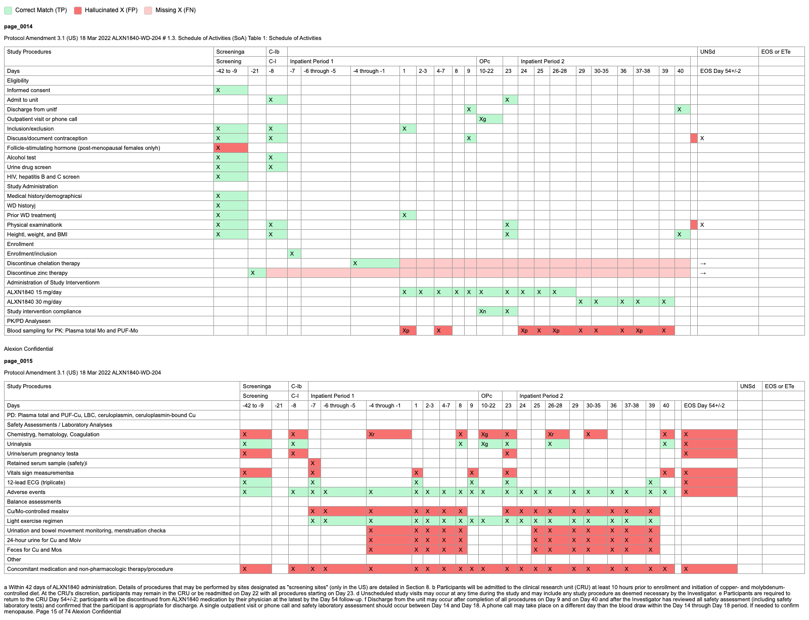The image size is (809, 620).
Task: Click 'ALXN1840 15 mg/day' row label
Action: 34,292
